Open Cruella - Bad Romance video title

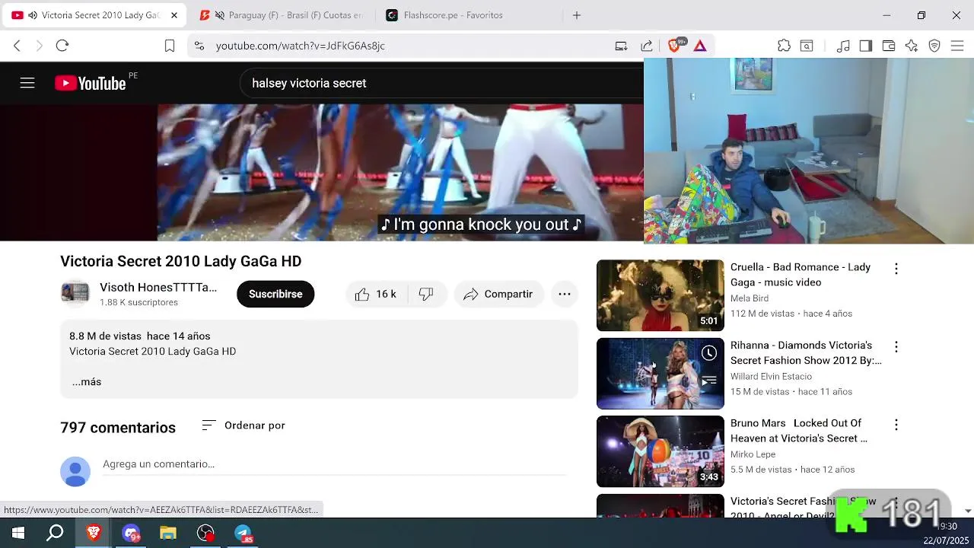pyautogui.click(x=801, y=275)
